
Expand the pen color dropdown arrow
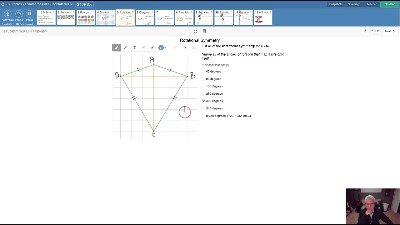pyautogui.click(x=165, y=47)
